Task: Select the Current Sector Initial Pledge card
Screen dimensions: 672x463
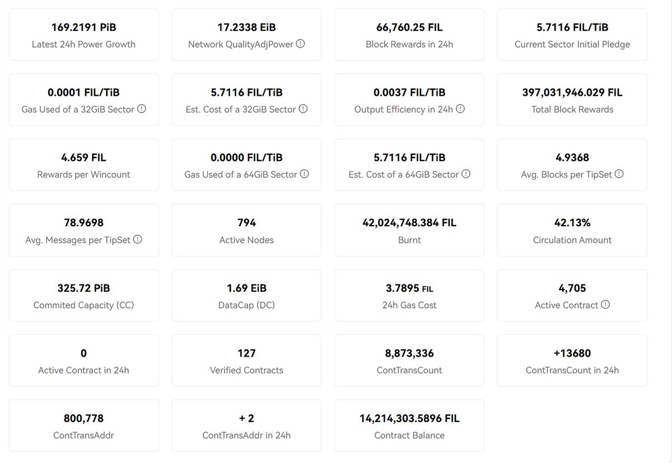Action: point(572,34)
